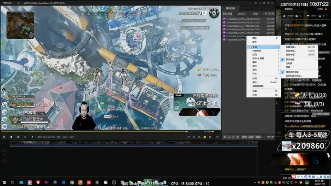Screen dimensions: 331x186
Task: Pause playback in PotPlayer
Action: pyautogui.click(x=4, y=137)
